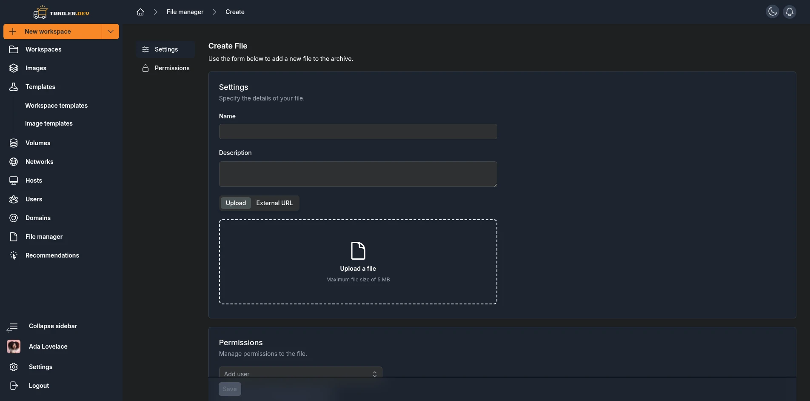Select Image templates submenu item
810x401 pixels.
pos(49,123)
